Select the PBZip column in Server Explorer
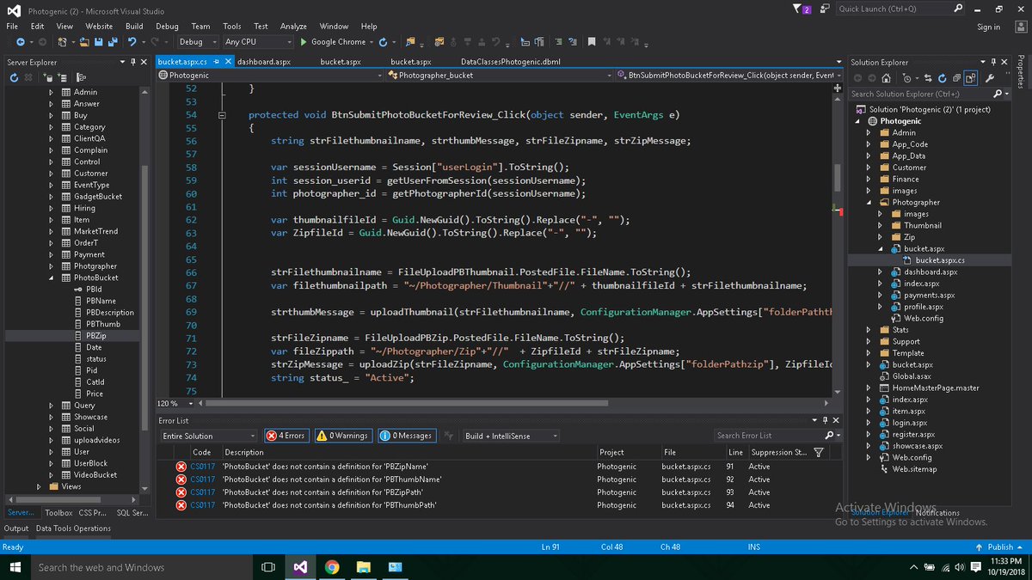 pyautogui.click(x=95, y=336)
